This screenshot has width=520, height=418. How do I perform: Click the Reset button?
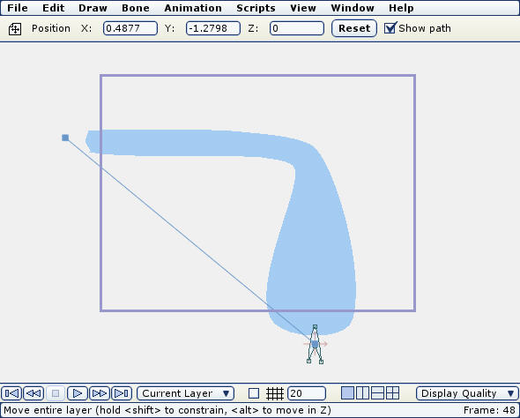point(354,28)
